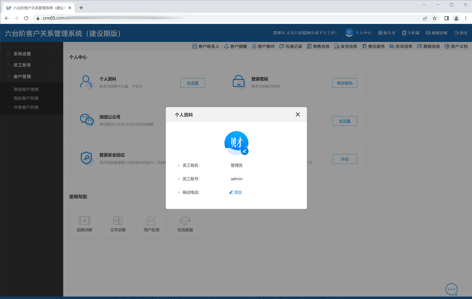472x299 pixels.
Task: Open 我的客户列表 in the sidebar
Action: (x=26, y=98)
